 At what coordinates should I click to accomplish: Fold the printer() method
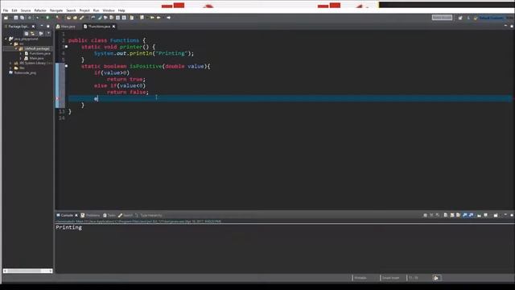(x=66, y=47)
